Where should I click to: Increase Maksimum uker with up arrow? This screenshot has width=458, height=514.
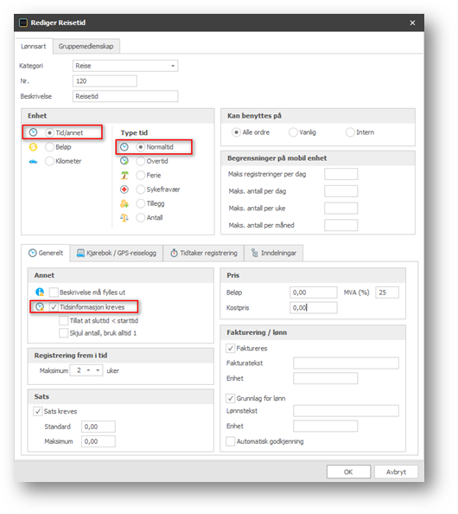point(88,370)
